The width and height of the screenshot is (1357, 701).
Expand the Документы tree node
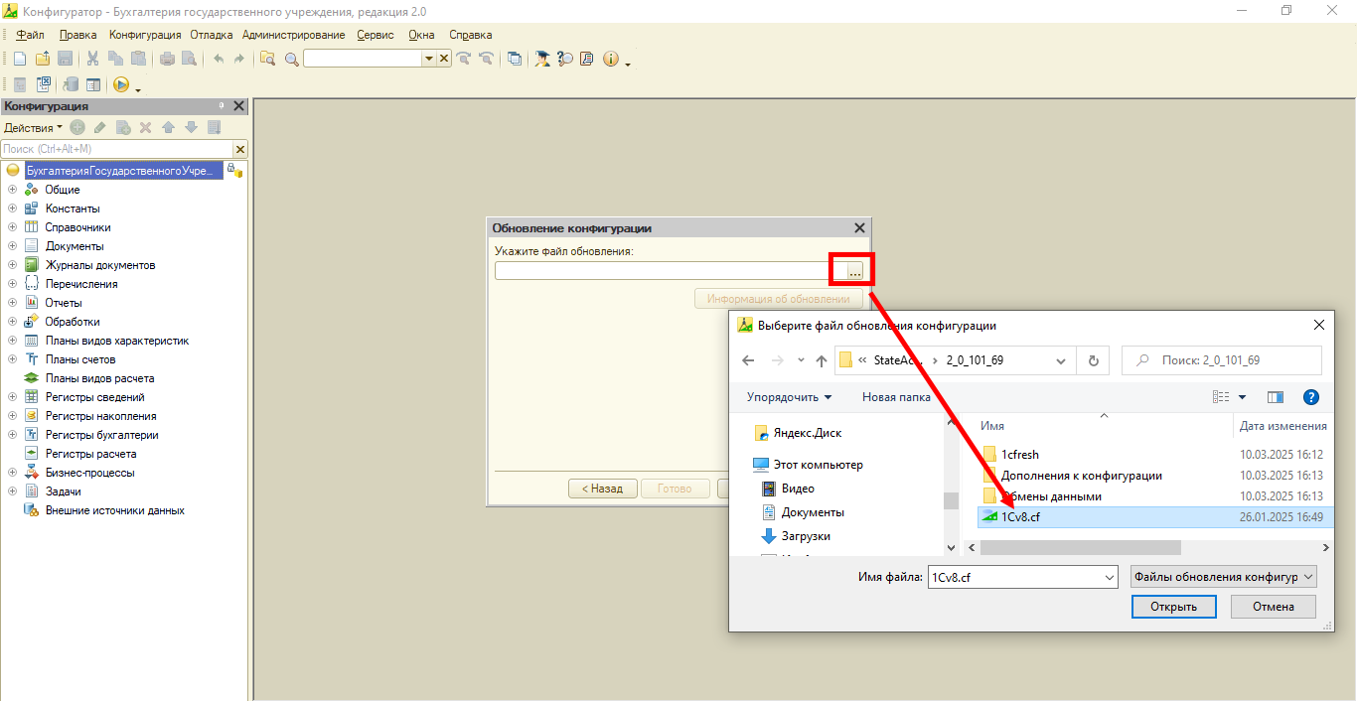pyautogui.click(x=13, y=246)
